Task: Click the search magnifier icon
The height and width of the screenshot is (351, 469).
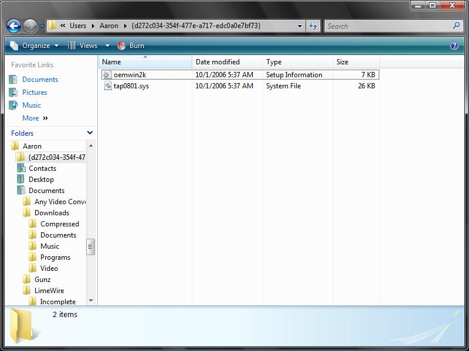Action: coord(456,26)
